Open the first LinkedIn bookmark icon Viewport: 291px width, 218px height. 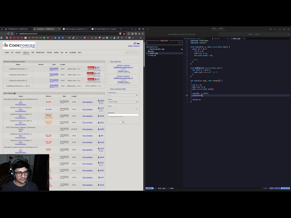[55, 38]
